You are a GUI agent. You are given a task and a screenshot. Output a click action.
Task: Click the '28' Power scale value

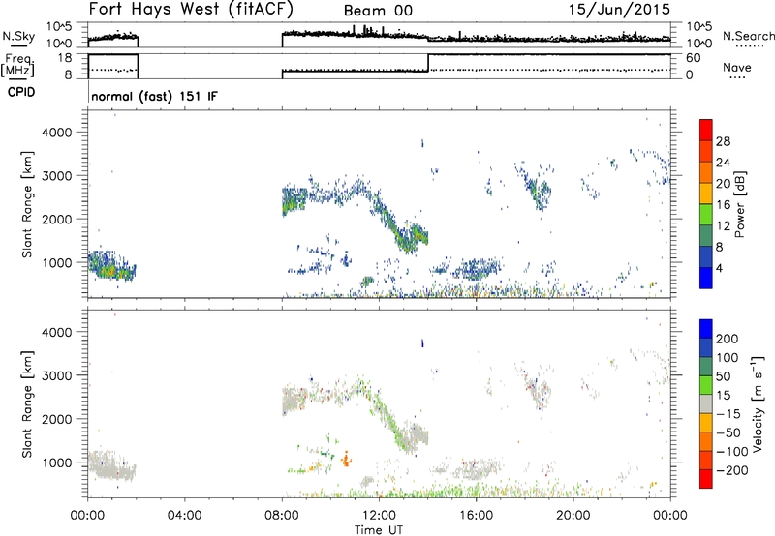click(723, 141)
